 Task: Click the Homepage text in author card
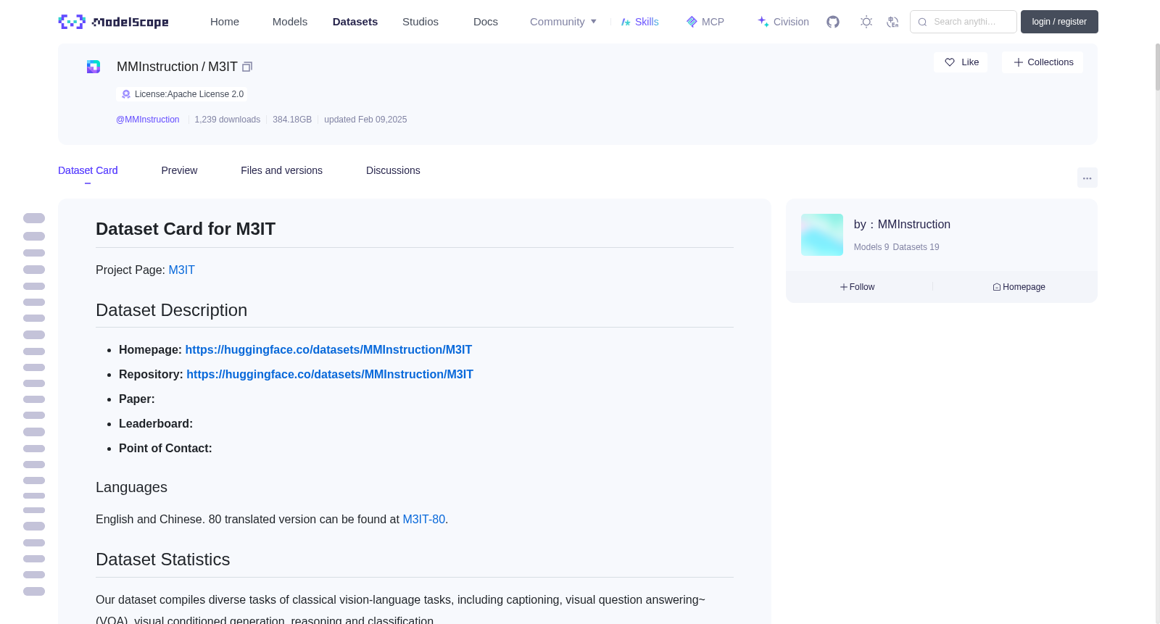pos(1024,287)
